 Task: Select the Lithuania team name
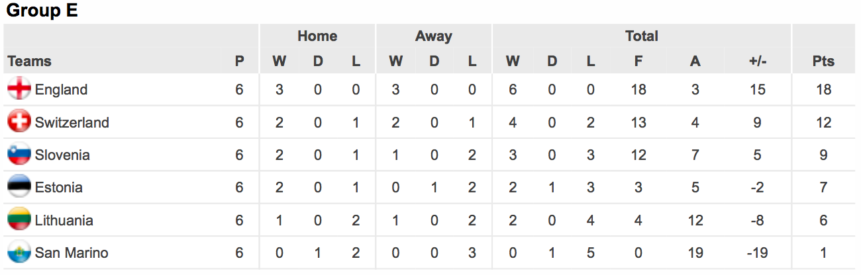click(64, 220)
